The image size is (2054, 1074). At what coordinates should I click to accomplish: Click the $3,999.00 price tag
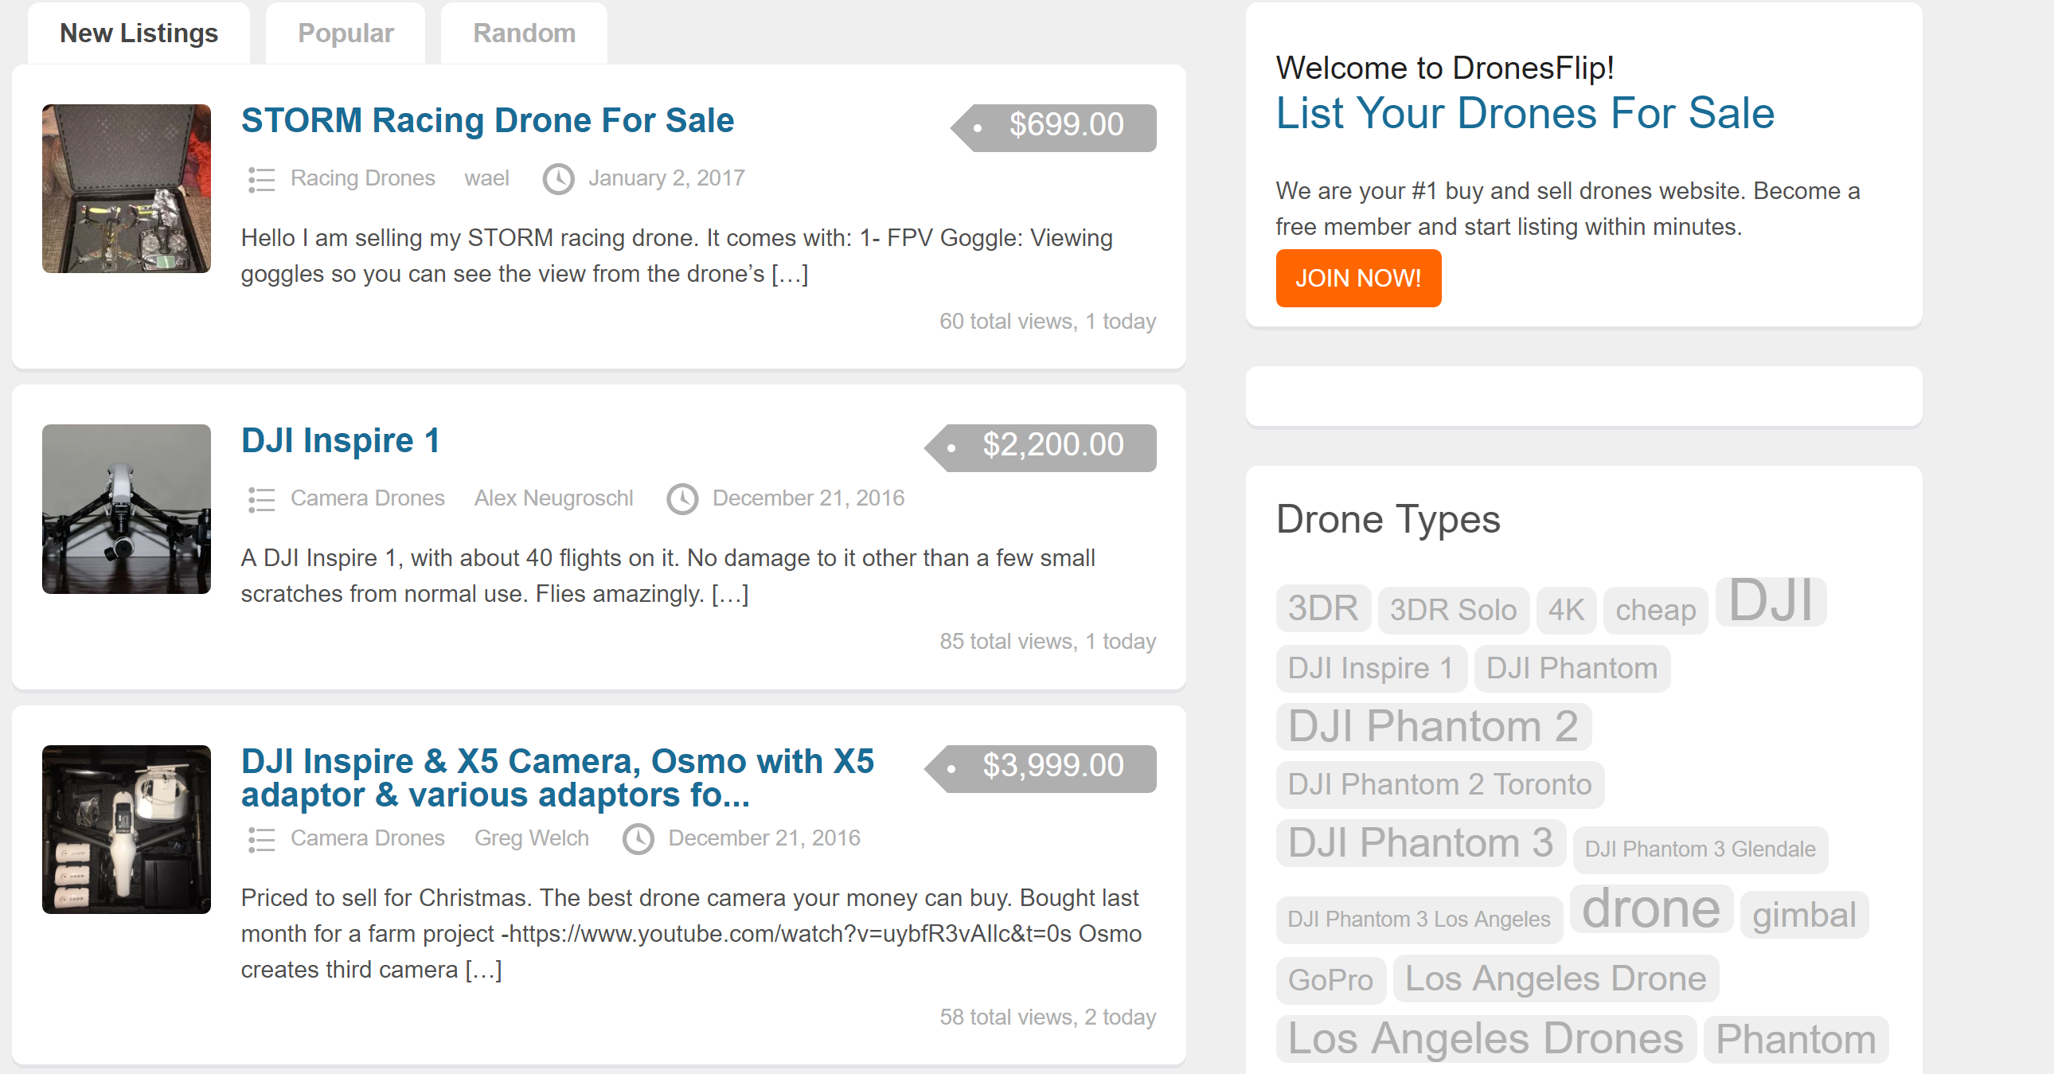click(1041, 767)
